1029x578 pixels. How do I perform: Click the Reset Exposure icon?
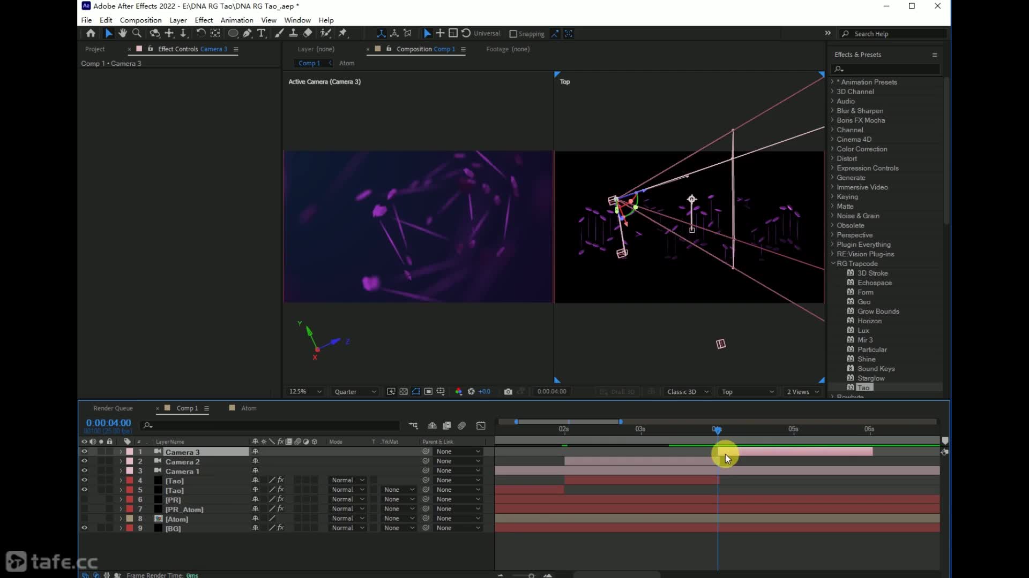[471, 392]
